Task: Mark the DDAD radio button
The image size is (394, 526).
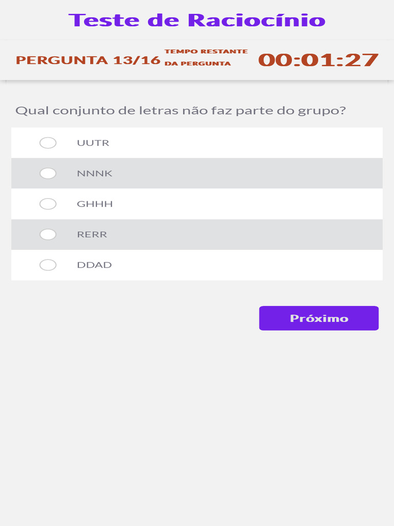Action: click(48, 265)
